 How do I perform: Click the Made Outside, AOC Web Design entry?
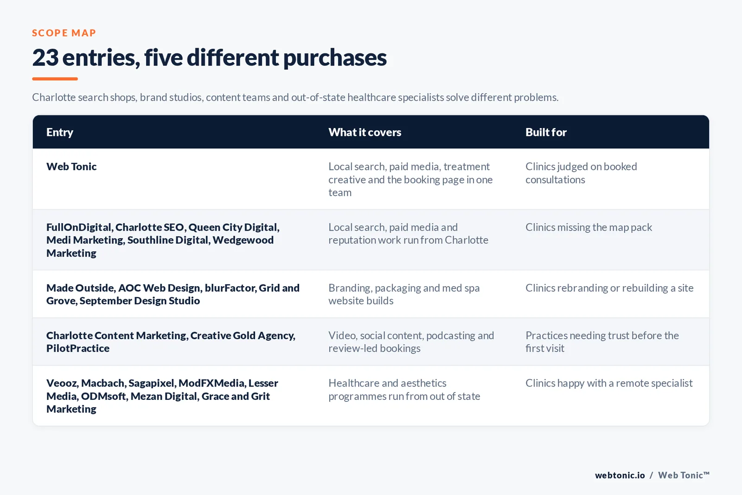173,294
